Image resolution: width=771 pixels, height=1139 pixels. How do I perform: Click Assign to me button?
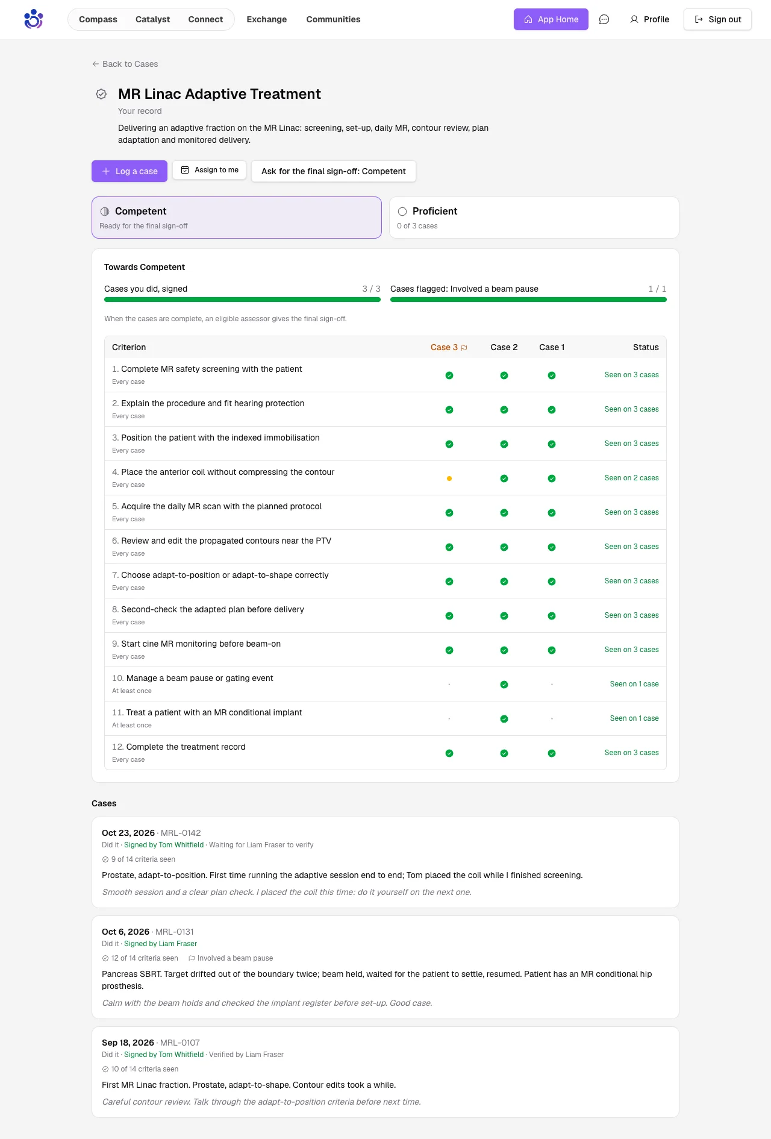pos(210,170)
